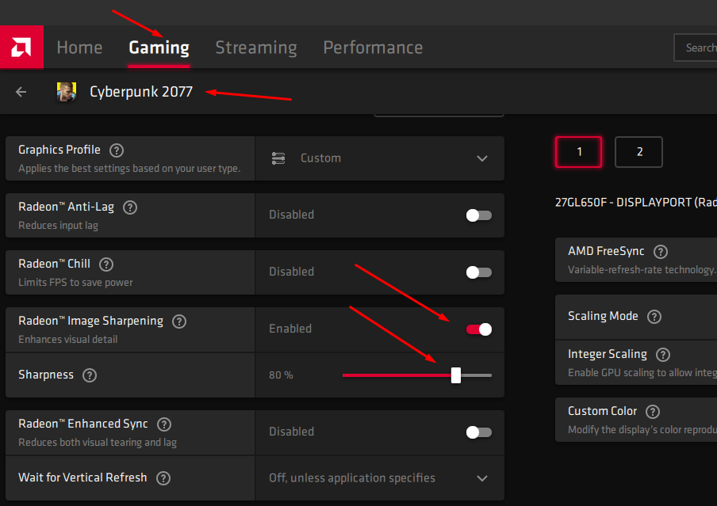The image size is (717, 506).
Task: Click the Radeon Chill help icon
Action: [x=106, y=264]
